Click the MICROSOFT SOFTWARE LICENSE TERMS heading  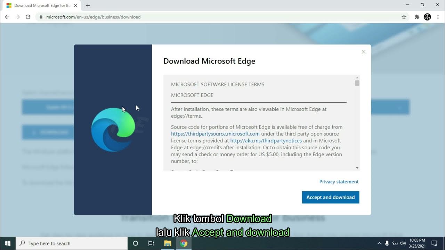[218, 84]
